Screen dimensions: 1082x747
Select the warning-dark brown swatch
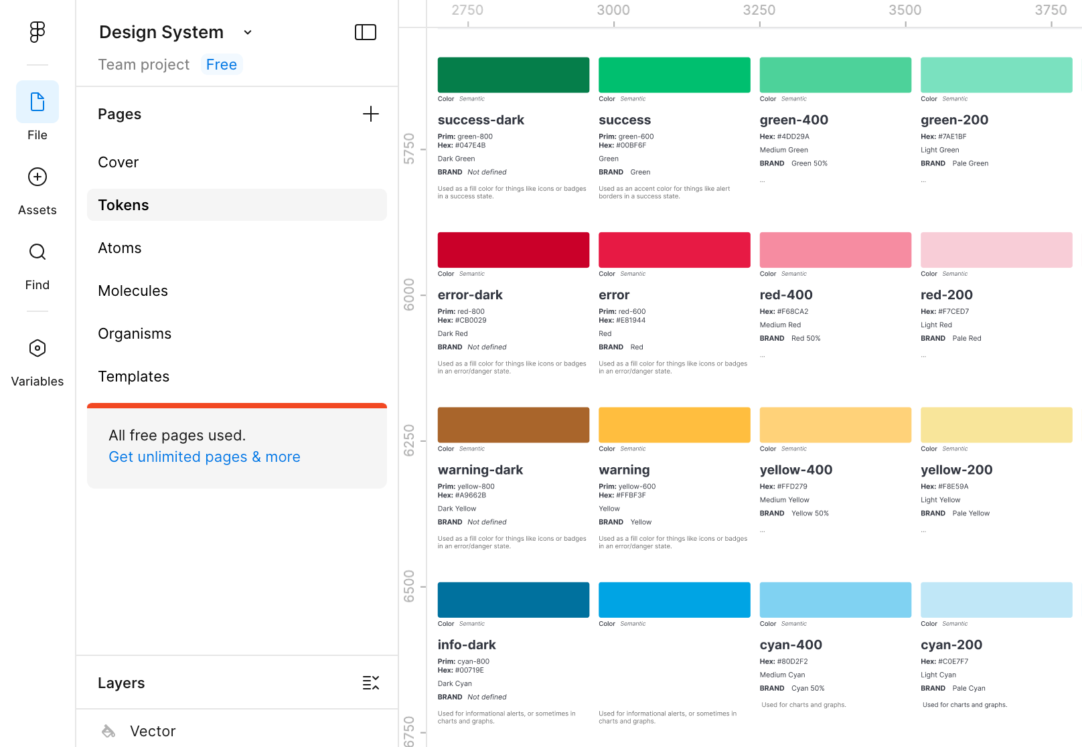(514, 425)
